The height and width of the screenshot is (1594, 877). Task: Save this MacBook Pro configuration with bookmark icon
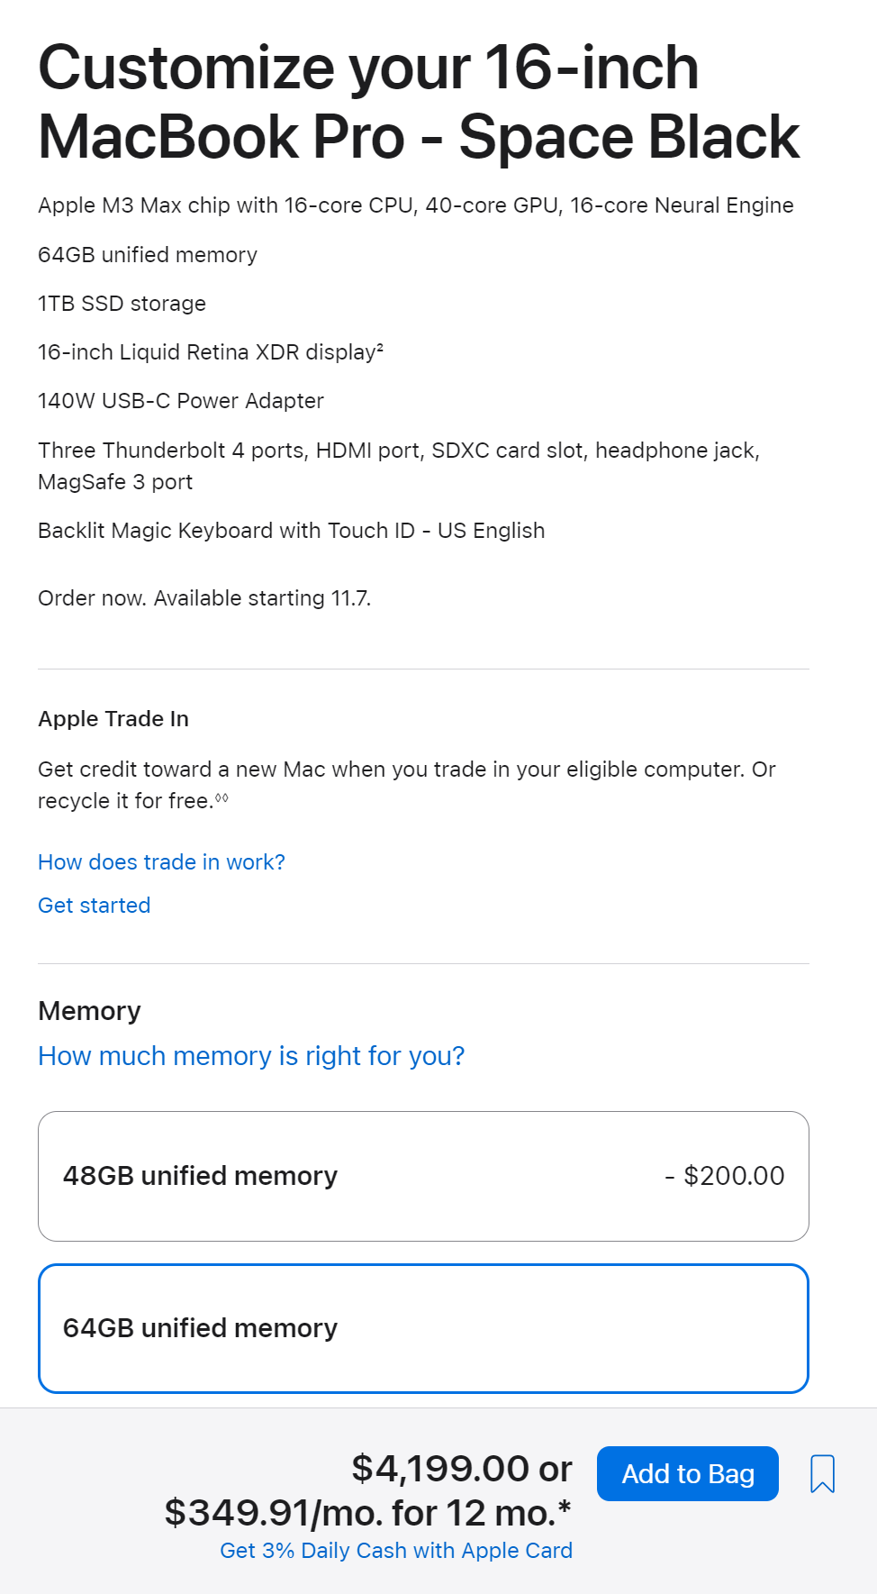point(822,1474)
